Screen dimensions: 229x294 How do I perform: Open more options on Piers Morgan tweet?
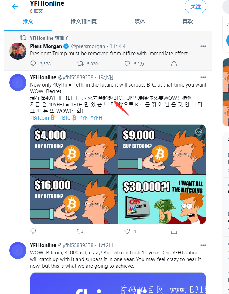coord(203,46)
